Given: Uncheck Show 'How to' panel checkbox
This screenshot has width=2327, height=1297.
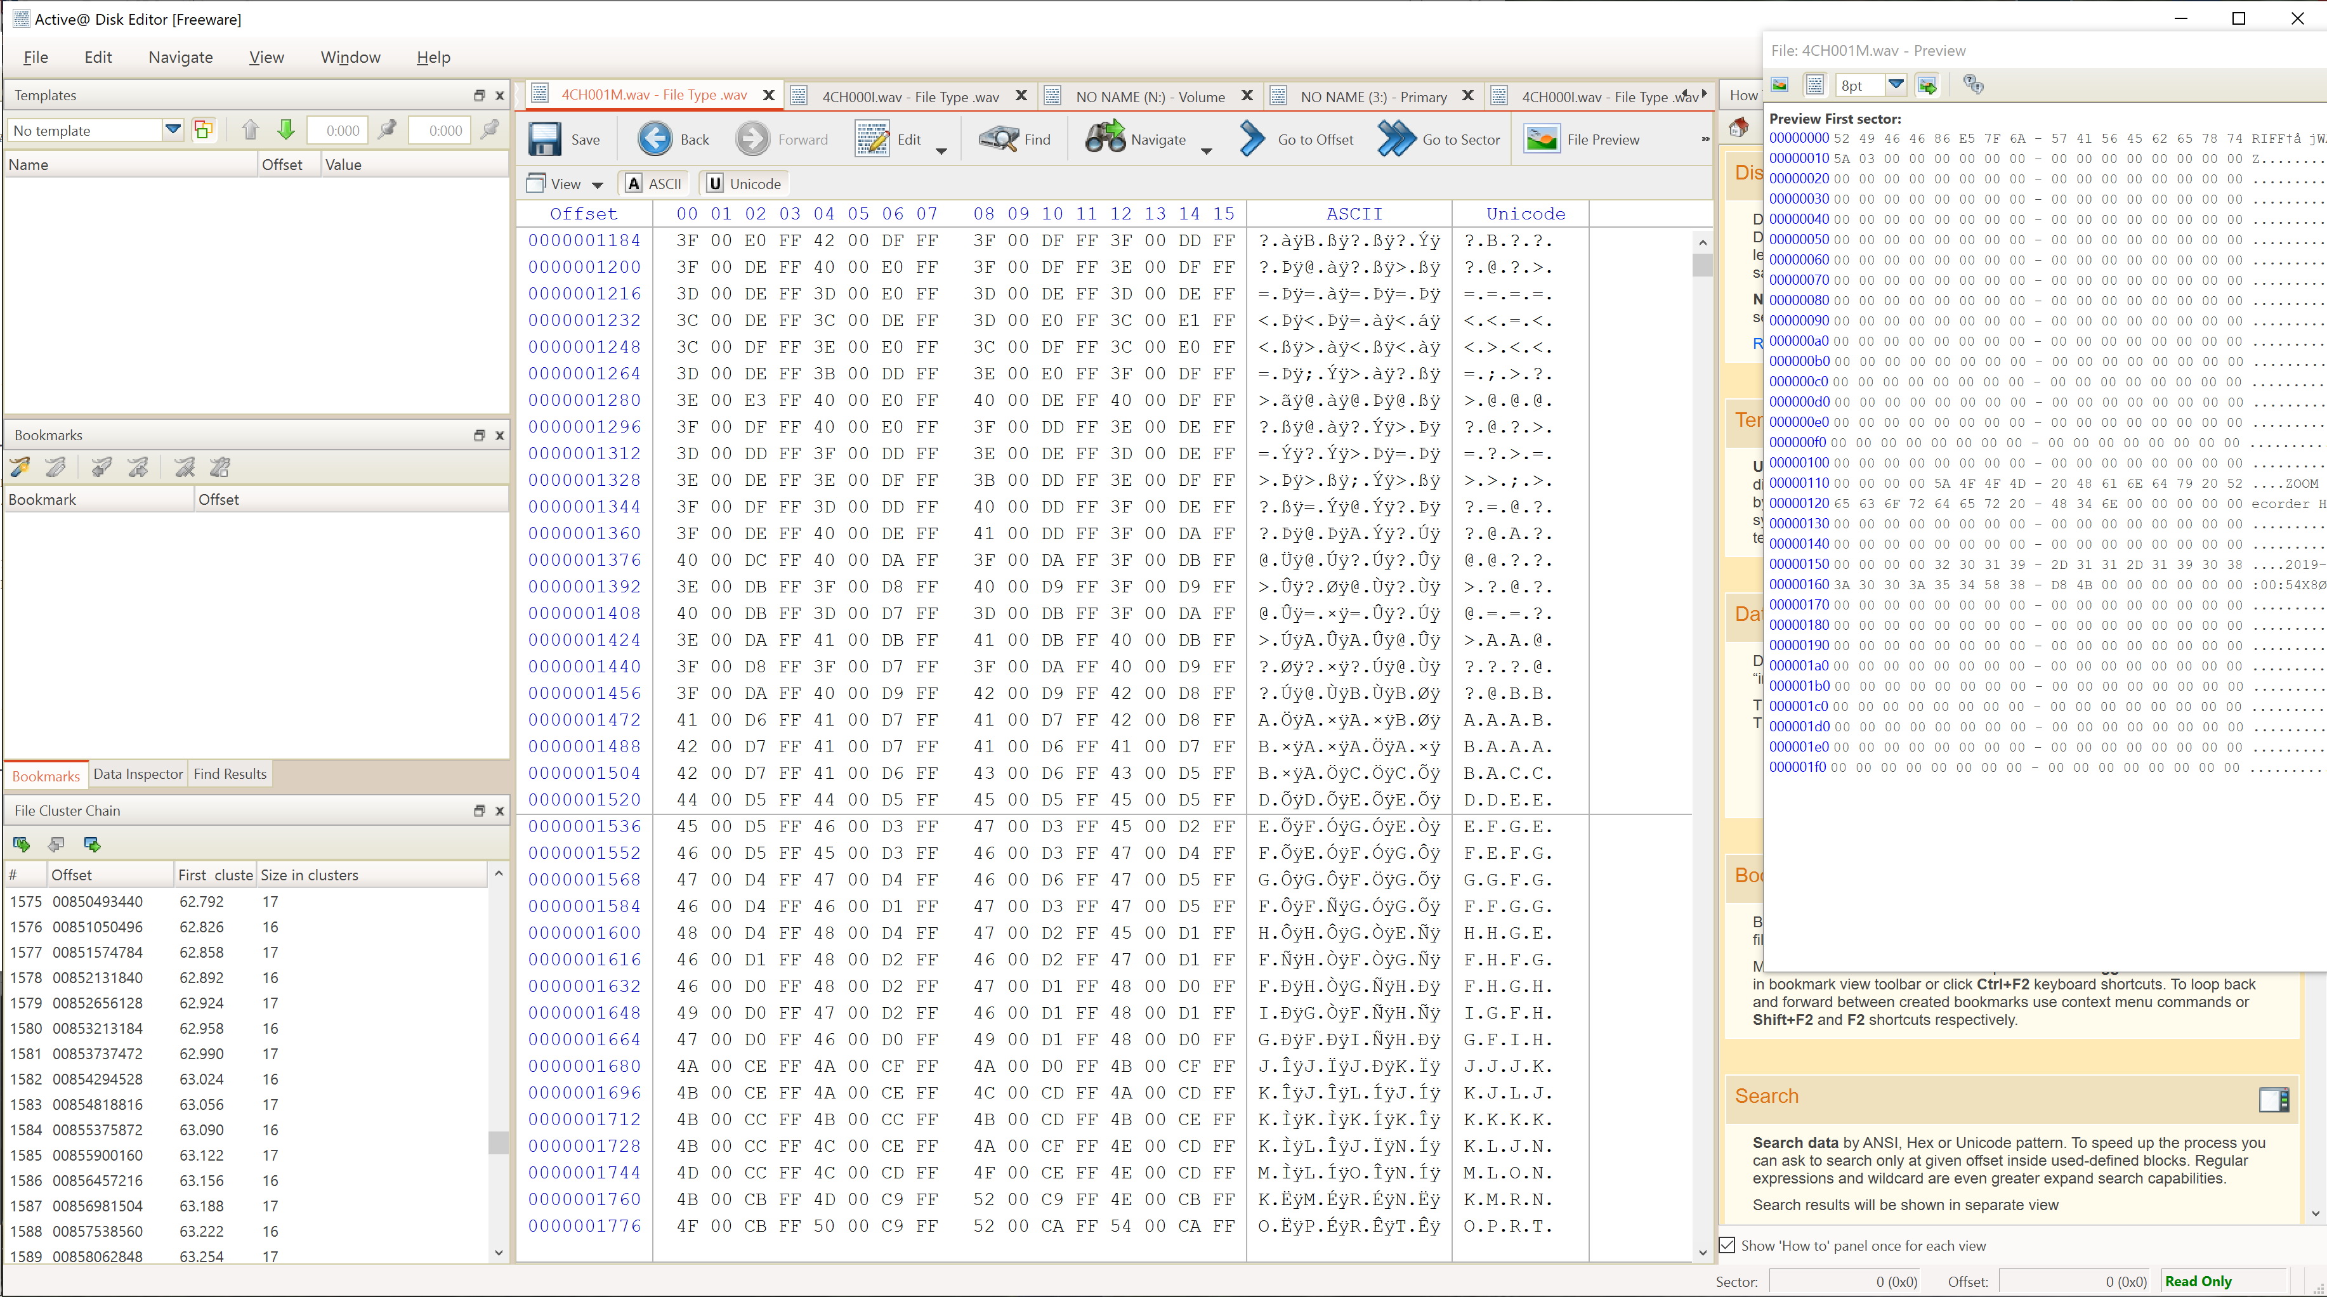Looking at the screenshot, I should coord(1727,1246).
